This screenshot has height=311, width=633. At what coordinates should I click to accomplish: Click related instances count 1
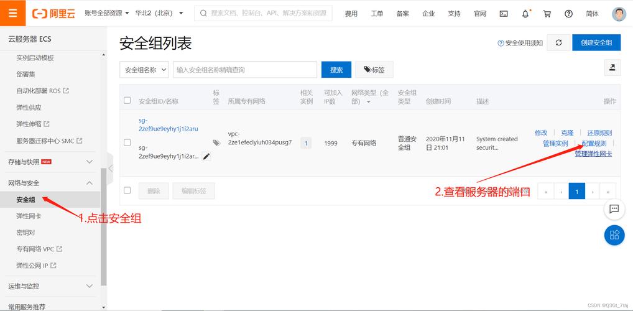point(306,143)
